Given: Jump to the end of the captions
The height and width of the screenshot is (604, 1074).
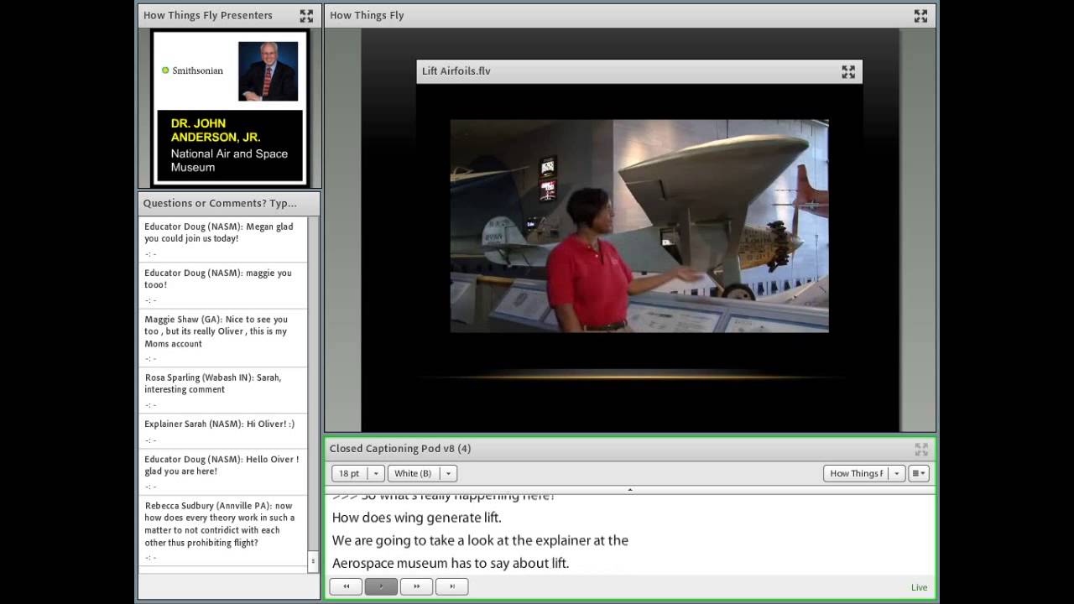Looking at the screenshot, I should 451,586.
